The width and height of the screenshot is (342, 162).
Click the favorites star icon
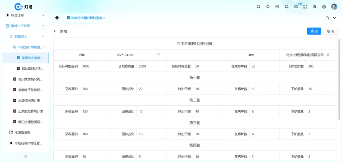click(268, 7)
